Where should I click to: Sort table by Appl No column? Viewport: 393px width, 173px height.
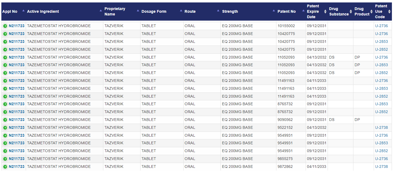[x=10, y=11]
